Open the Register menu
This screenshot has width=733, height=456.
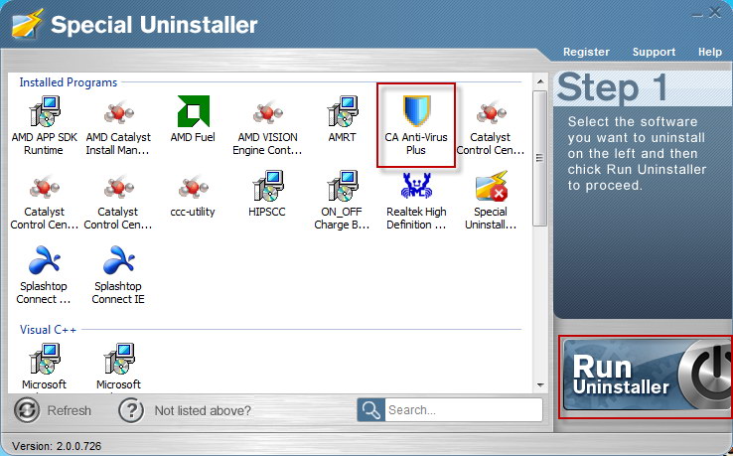pos(586,52)
